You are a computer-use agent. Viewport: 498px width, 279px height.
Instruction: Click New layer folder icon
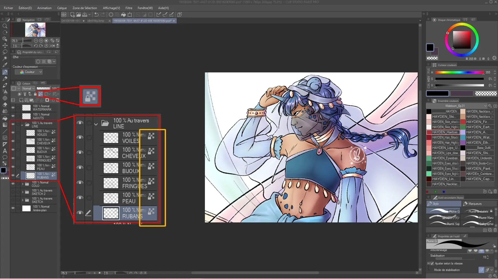click(x=31, y=100)
